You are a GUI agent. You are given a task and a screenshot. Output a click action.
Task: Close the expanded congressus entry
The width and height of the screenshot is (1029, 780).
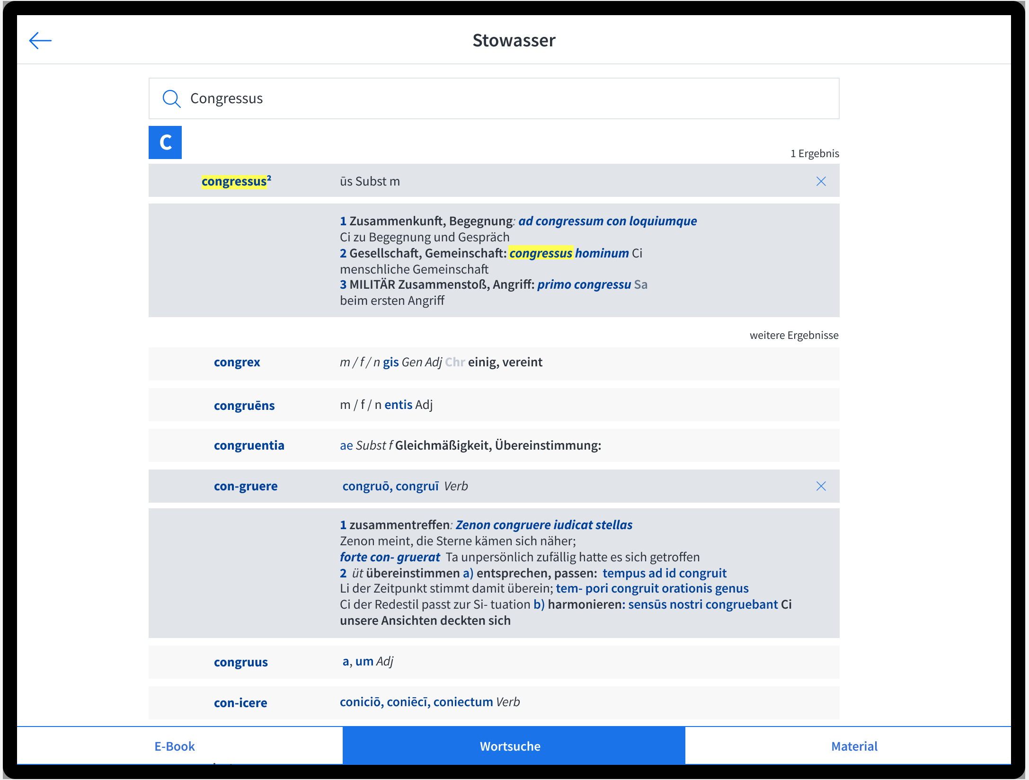pyautogui.click(x=821, y=181)
